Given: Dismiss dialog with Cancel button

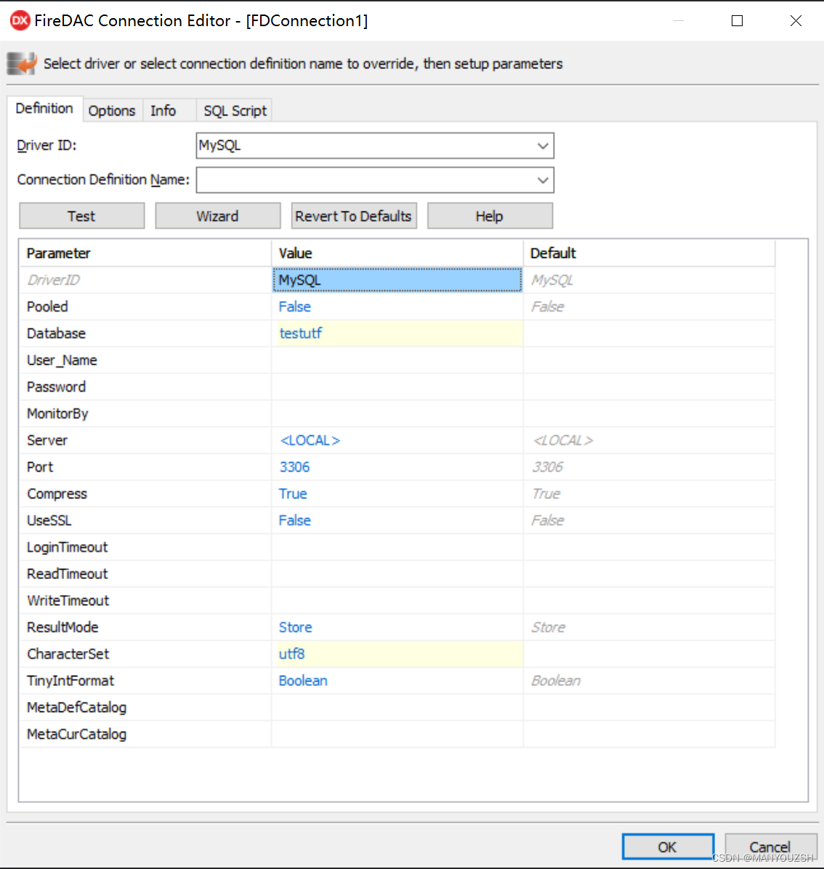Looking at the screenshot, I should pyautogui.click(x=770, y=846).
